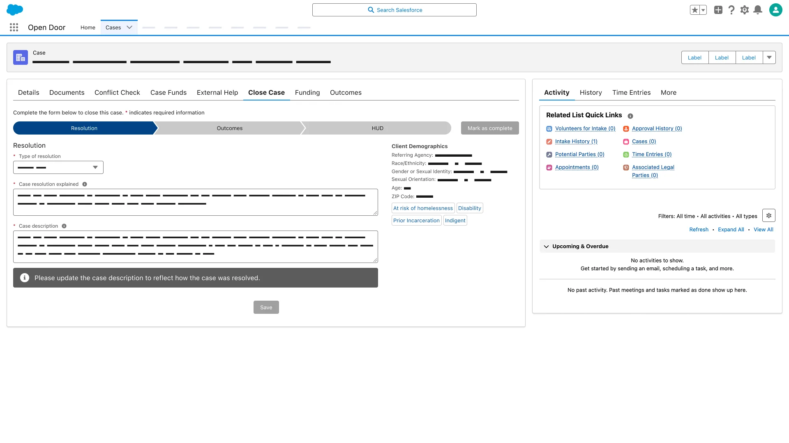Screen dimensions: 789x443
Task: Open the more actions dropdown beside Label buttons
Action: pos(769,57)
